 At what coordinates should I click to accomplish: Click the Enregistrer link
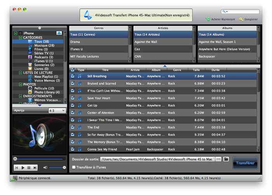coord(249,19)
